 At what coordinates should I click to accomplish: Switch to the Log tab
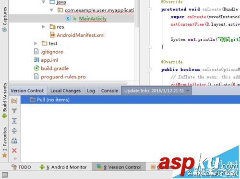point(91,90)
